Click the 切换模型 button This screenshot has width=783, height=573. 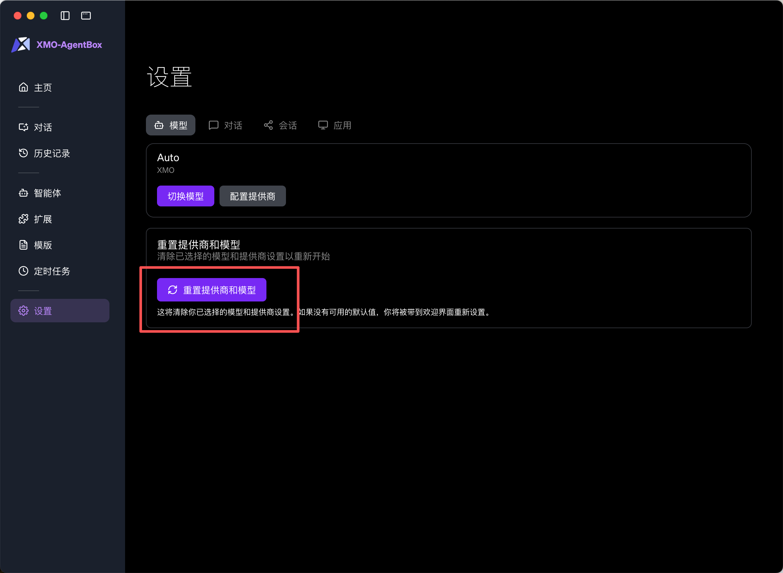pyautogui.click(x=185, y=196)
